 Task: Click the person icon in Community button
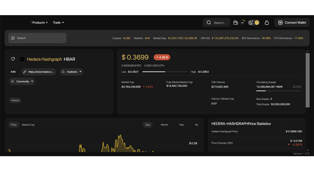pos(12,81)
